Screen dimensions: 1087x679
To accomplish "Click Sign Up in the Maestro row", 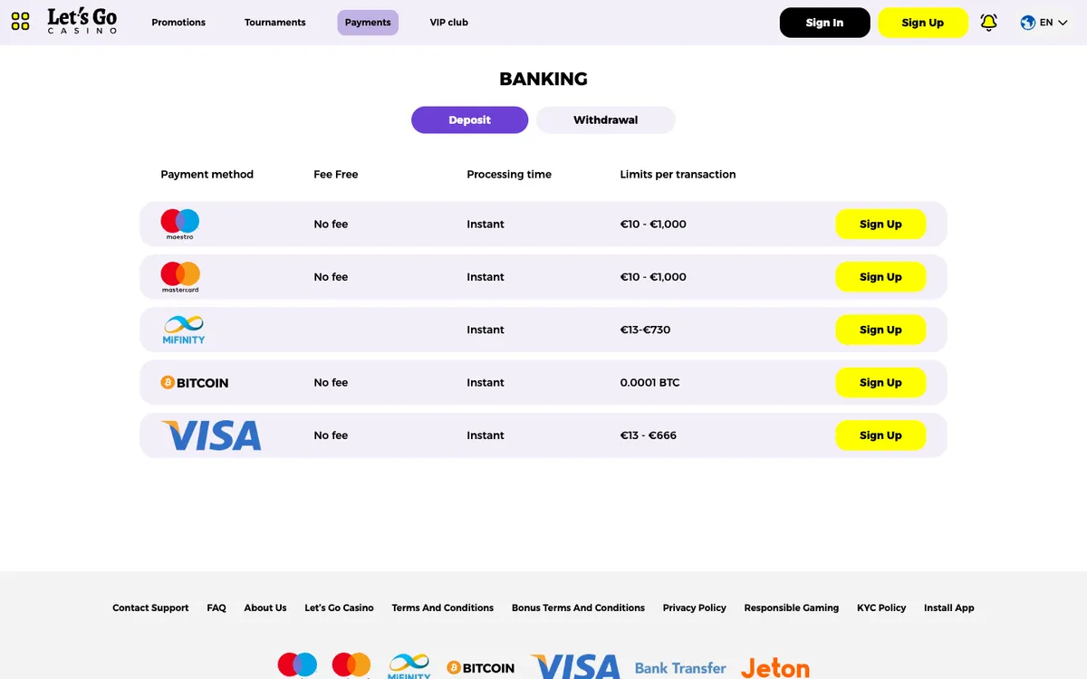I will (880, 225).
